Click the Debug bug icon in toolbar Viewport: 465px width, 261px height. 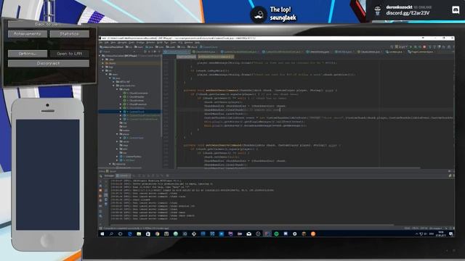tap(416, 46)
